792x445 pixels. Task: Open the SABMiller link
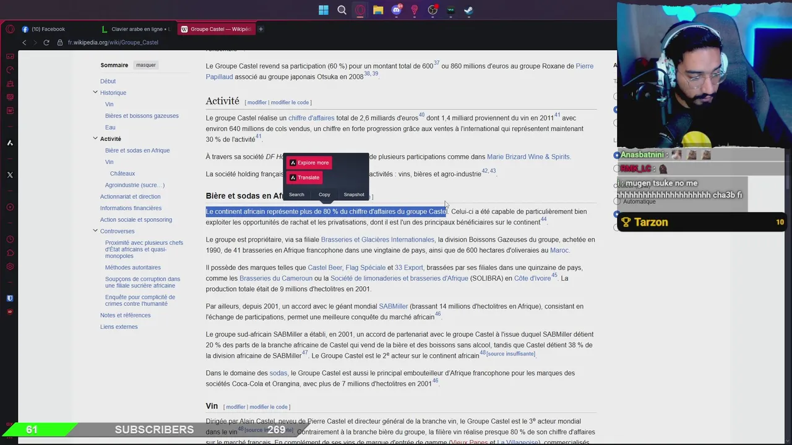[394, 307]
